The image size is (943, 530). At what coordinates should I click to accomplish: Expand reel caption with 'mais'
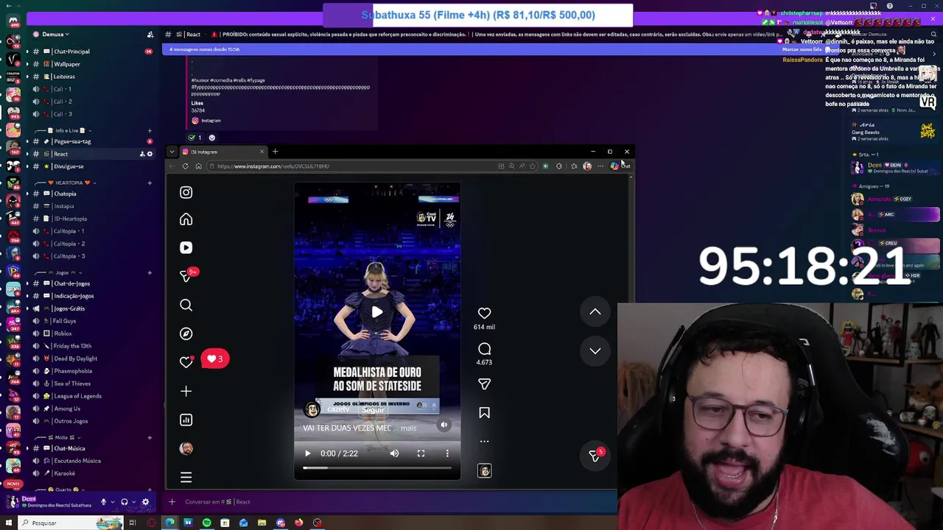pyautogui.click(x=408, y=428)
